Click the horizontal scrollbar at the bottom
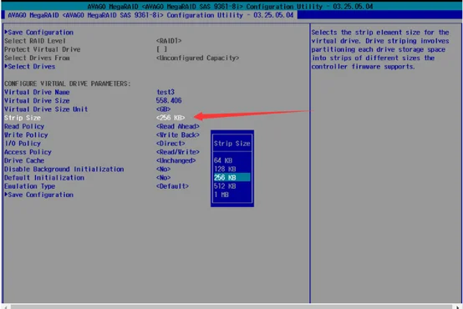The image size is (463, 309). tap(231, 306)
